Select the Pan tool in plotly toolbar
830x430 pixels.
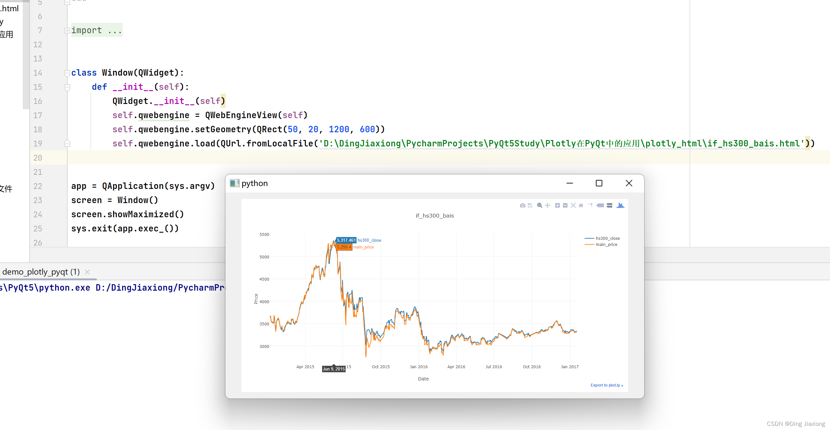point(548,205)
